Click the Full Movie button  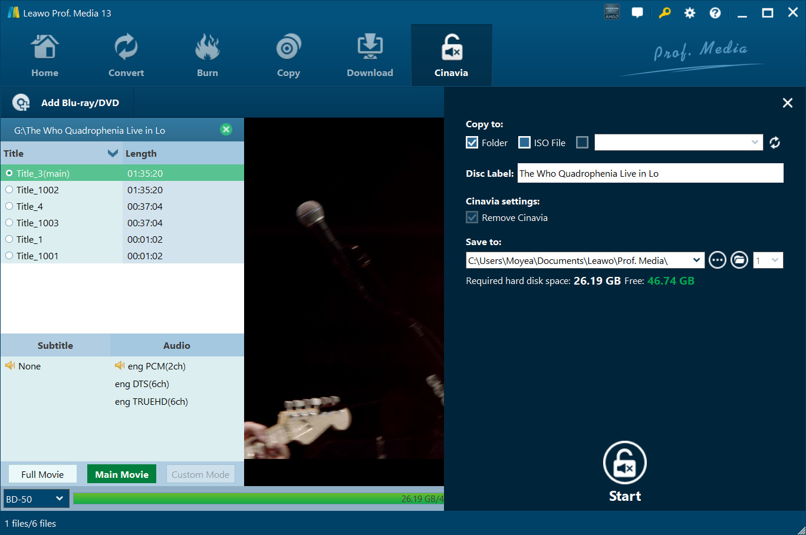(42, 474)
